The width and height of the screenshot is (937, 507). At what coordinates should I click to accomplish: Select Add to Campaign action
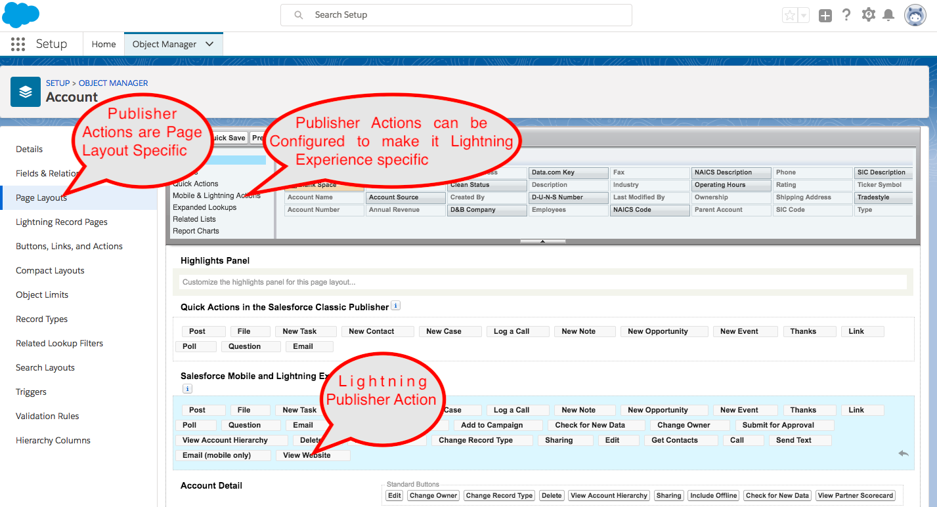coord(498,425)
